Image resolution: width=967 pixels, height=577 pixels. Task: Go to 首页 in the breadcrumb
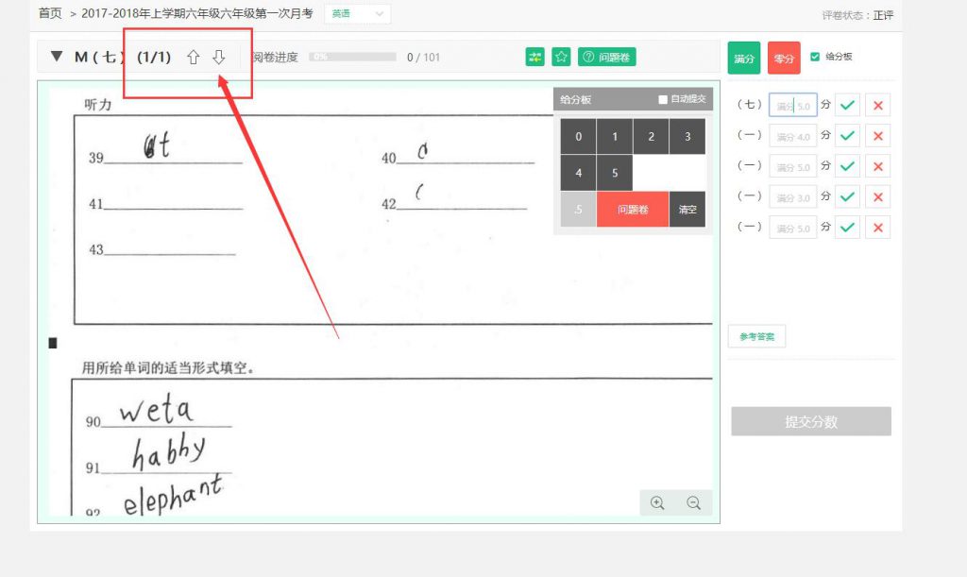[50, 14]
